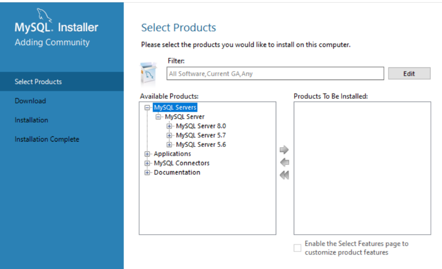Click the 'Select Products' page heading
Viewport: 442px width, 269px height.
(178, 28)
